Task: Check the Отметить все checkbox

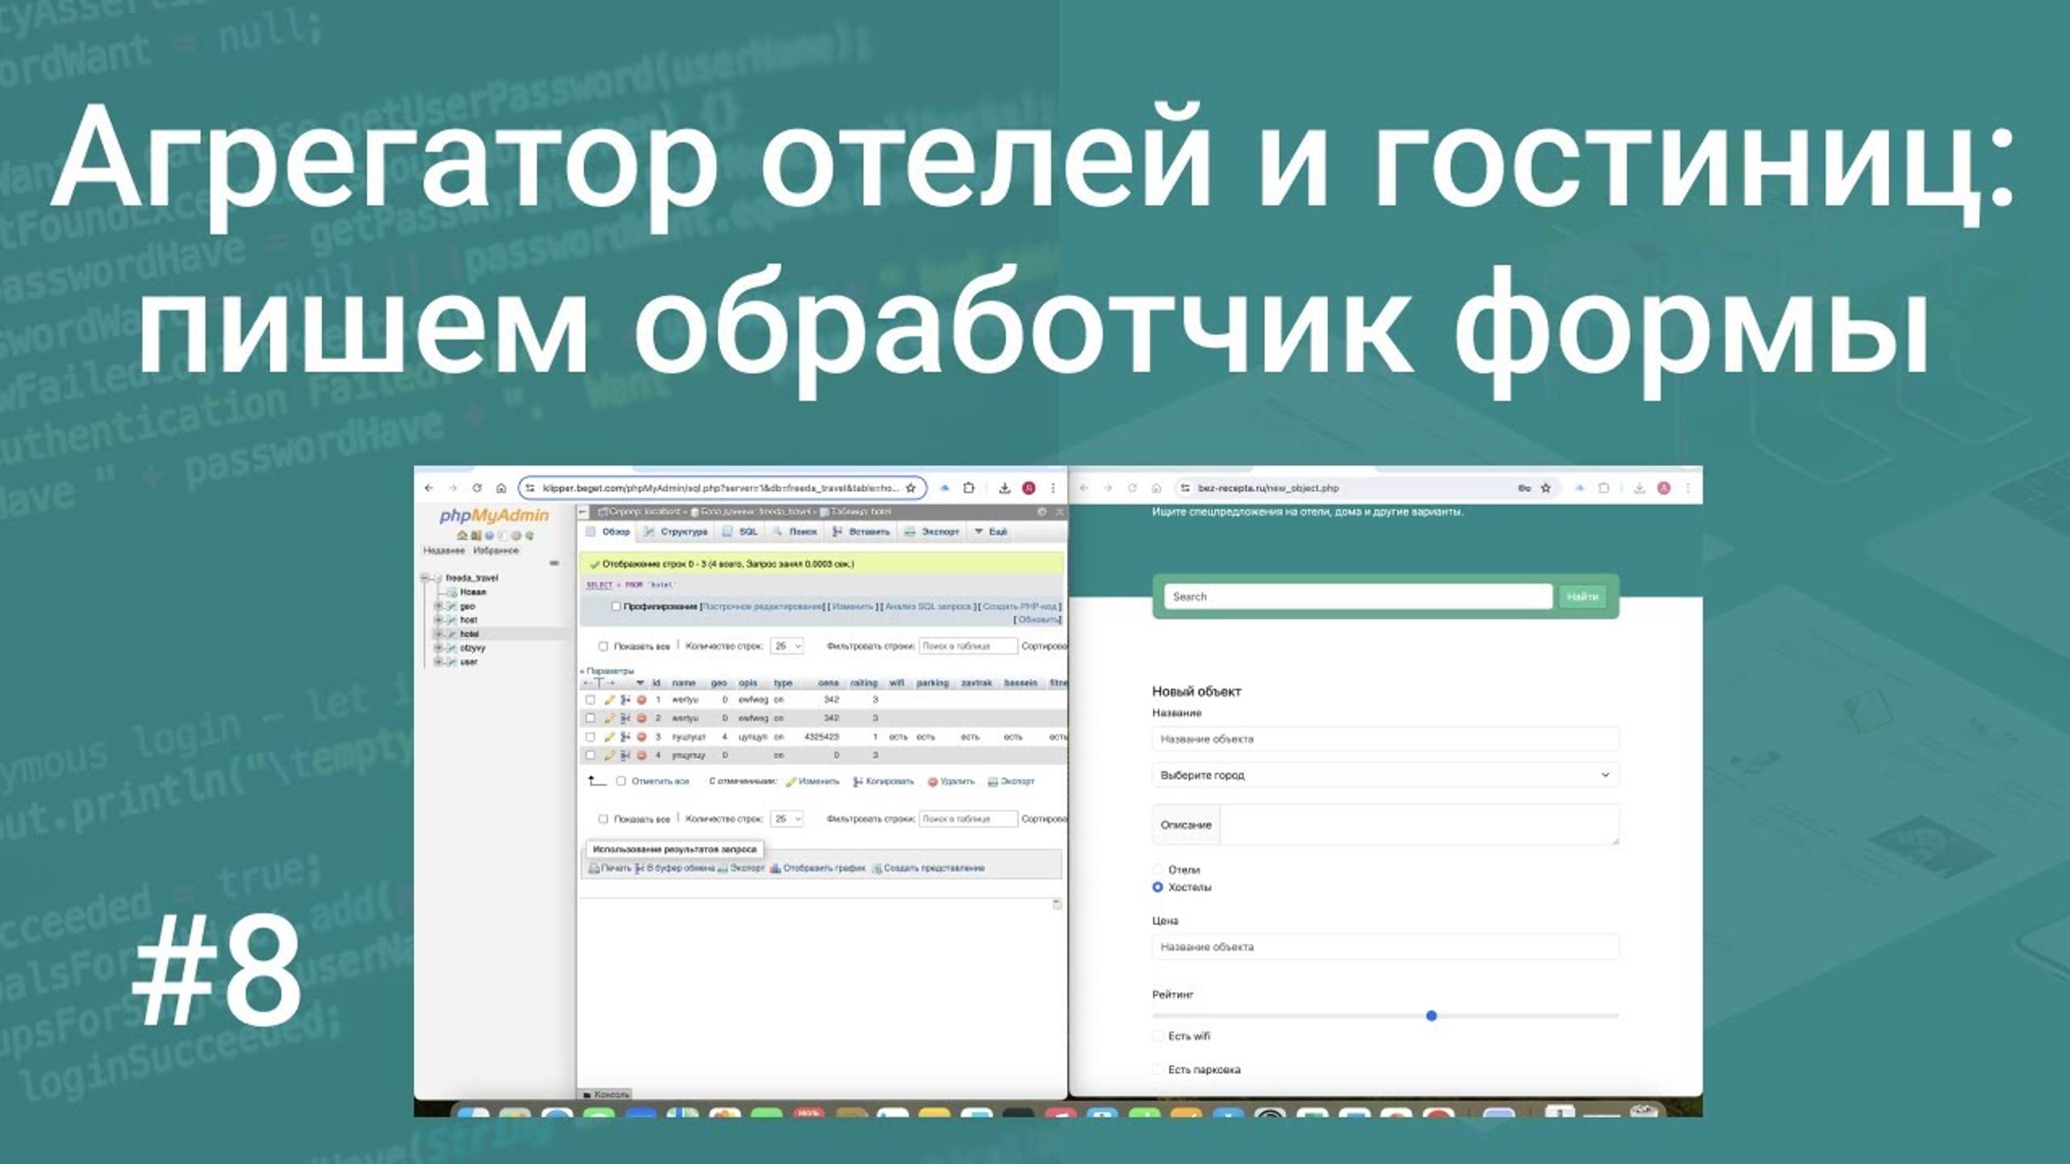Action: [621, 782]
